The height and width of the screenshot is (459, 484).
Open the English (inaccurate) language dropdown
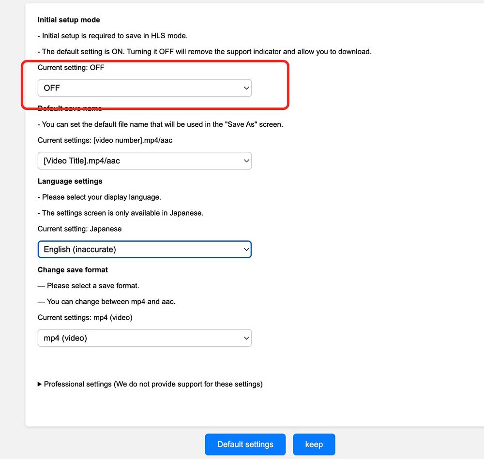pyautogui.click(x=144, y=250)
